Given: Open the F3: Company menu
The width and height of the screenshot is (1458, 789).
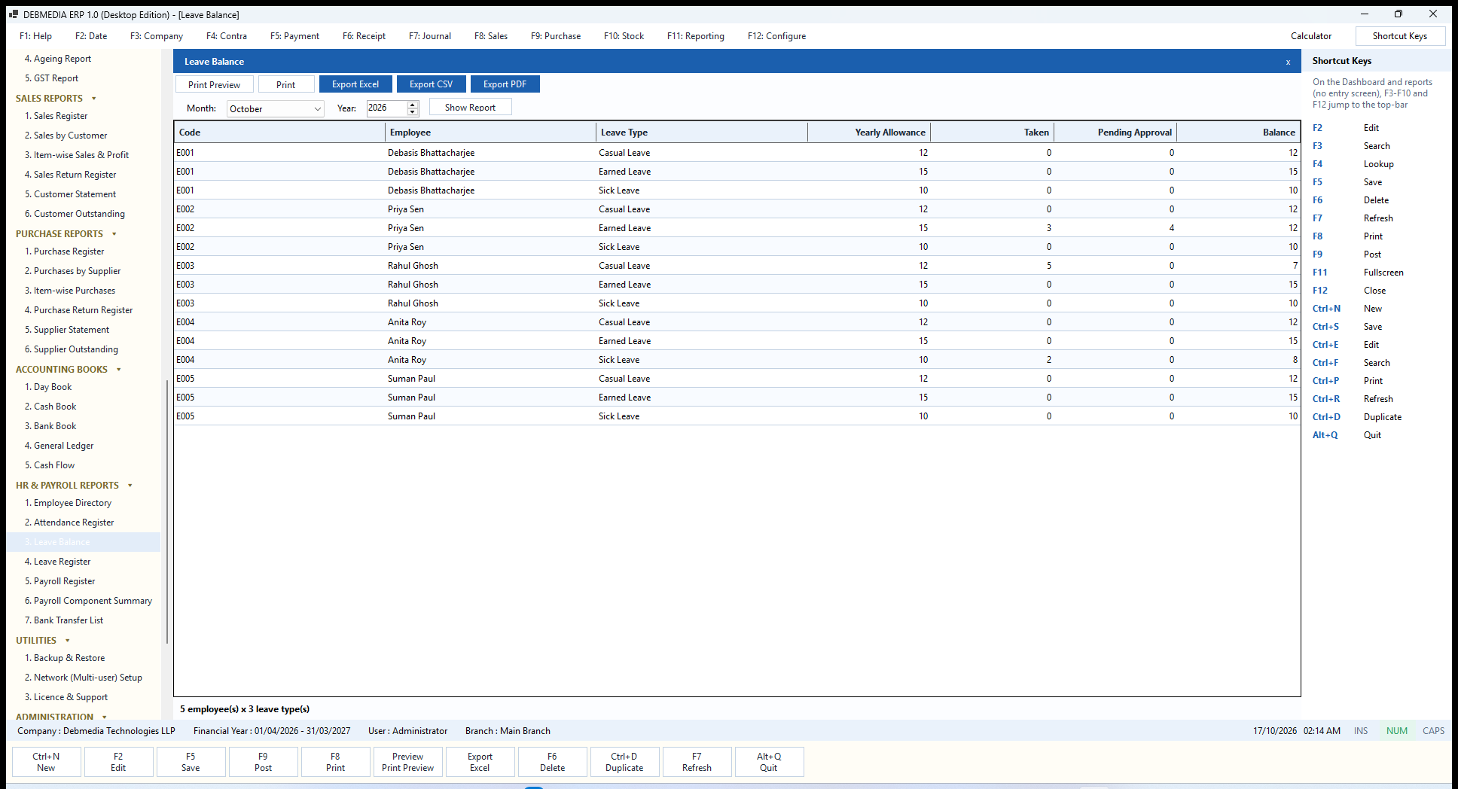Looking at the screenshot, I should [157, 36].
